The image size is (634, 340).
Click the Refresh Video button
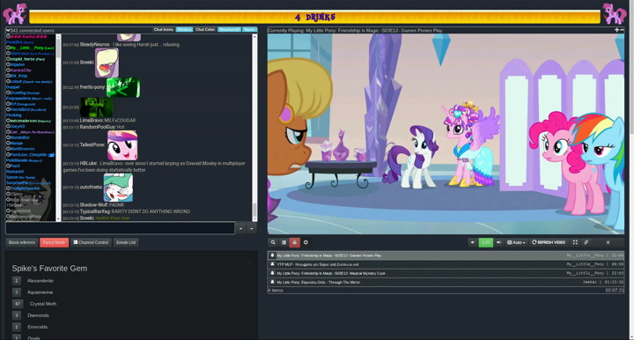click(549, 242)
